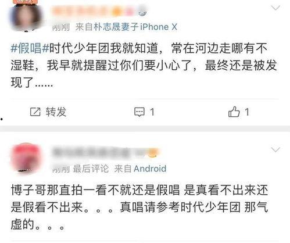Like the first post with thumbs-up icon
Viewport: 290px width, 243px height.
(234, 112)
